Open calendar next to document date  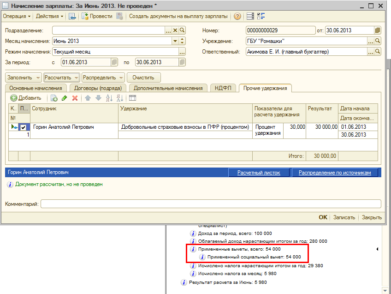(x=378, y=30)
